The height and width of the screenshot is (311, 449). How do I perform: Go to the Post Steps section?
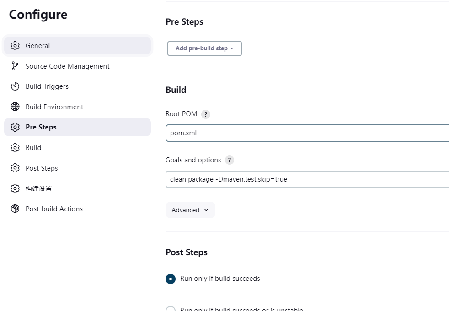42,168
